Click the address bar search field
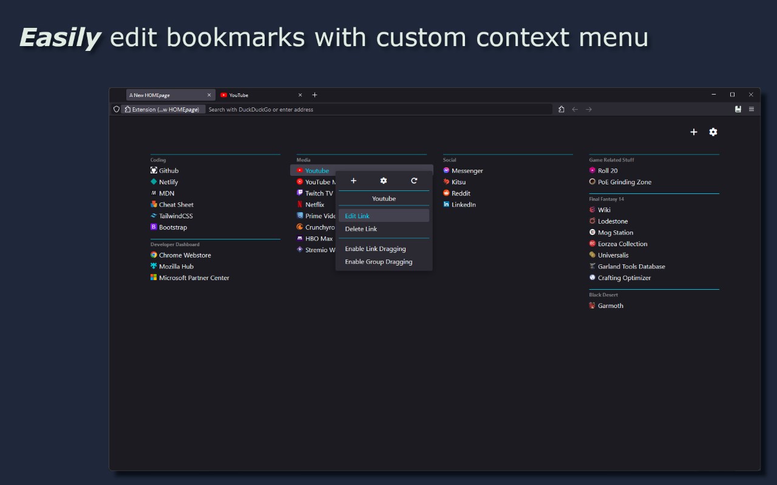 pyautogui.click(x=379, y=110)
